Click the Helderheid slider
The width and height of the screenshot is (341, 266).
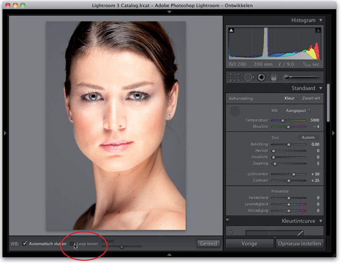coord(289,198)
